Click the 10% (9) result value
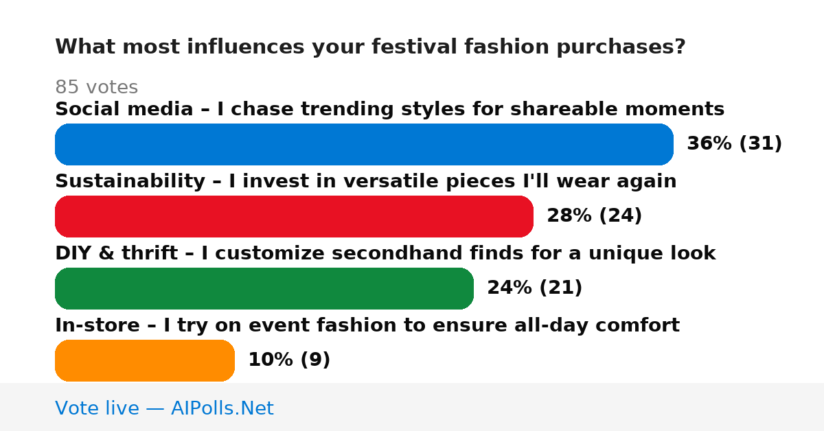The width and height of the screenshot is (824, 431). pos(289,360)
